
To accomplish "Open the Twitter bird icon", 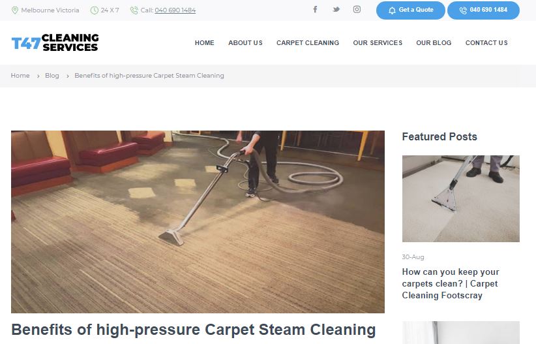I will (x=336, y=10).
